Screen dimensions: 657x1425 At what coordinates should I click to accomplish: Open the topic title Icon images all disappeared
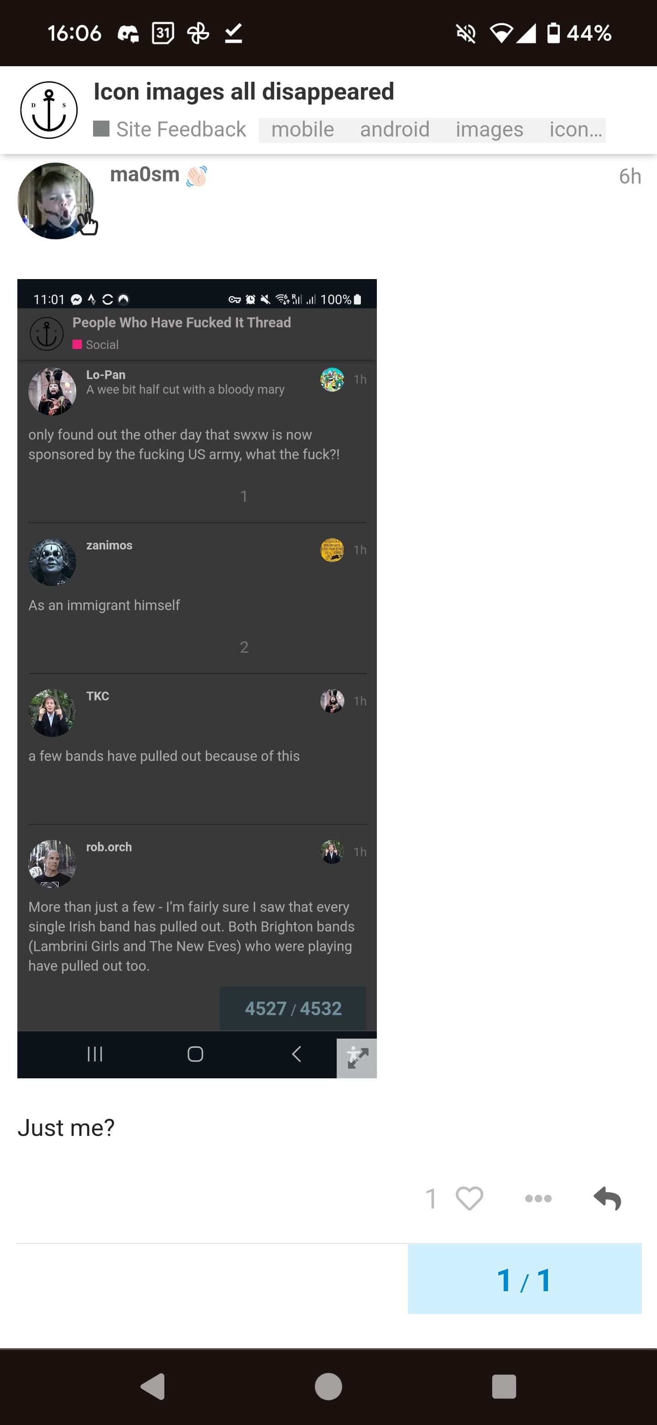(244, 91)
